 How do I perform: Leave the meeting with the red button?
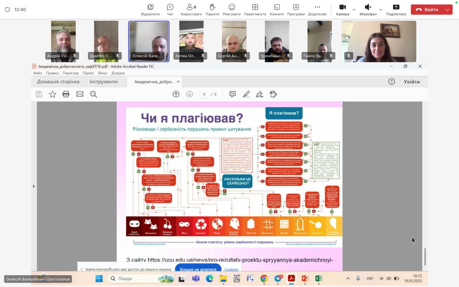point(427,10)
